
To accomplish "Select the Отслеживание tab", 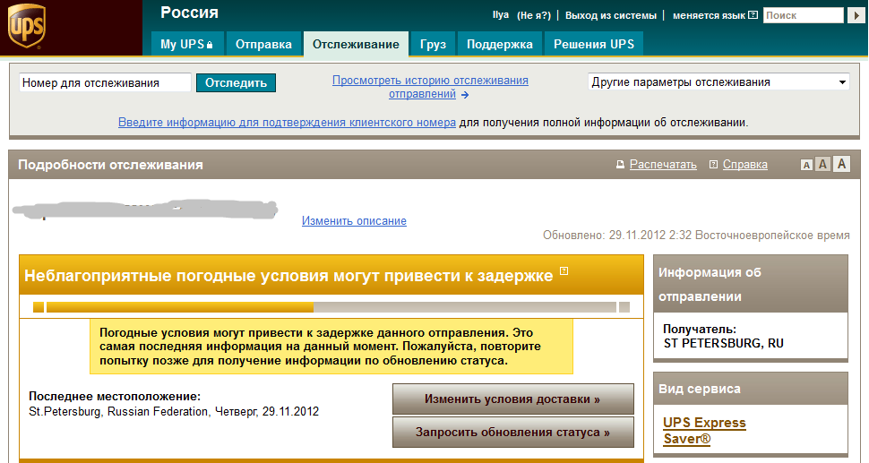I will [x=356, y=44].
